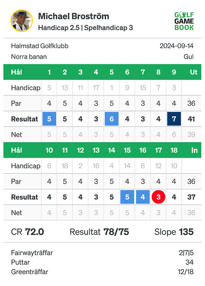Click the Greenträffar 12/18 stat
Screen dimensions: 205x286
tap(102, 272)
